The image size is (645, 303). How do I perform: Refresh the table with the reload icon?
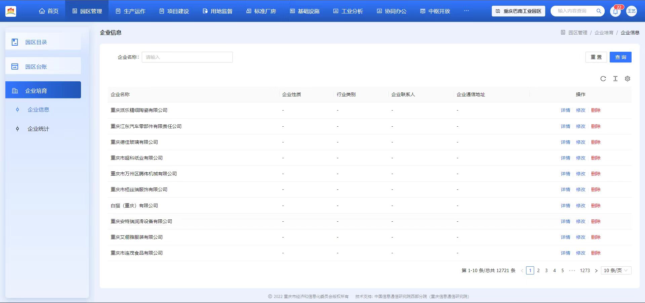(x=603, y=79)
